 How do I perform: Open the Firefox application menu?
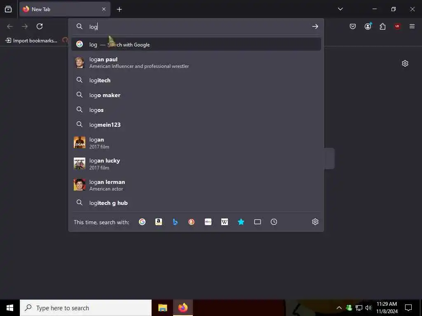pyautogui.click(x=412, y=26)
